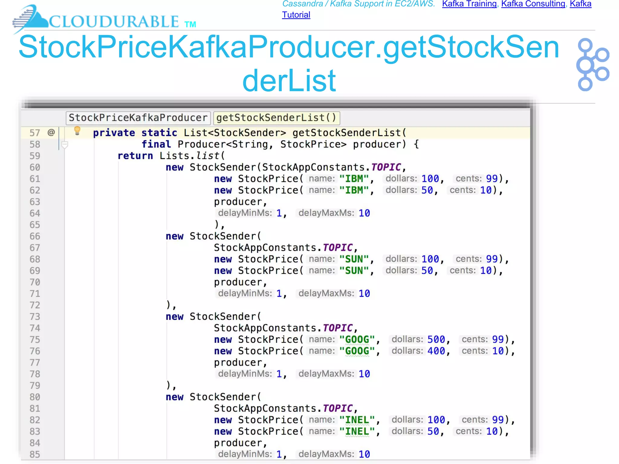Screen dimensions: 619x464
Task: Select the StockPriceKafkaProducer breadcrumb
Action: (x=138, y=118)
